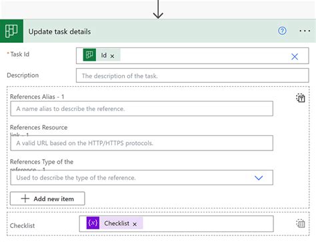Remove the Checklist variable token

[x=135, y=224]
